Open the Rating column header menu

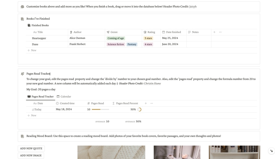pos(151,32)
